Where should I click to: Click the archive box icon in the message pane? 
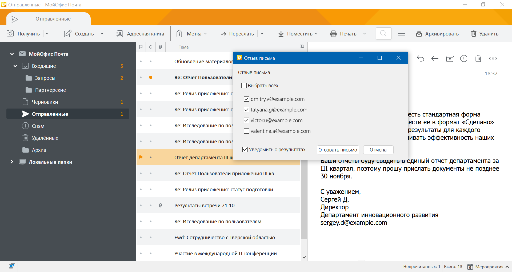pyautogui.click(x=450, y=58)
